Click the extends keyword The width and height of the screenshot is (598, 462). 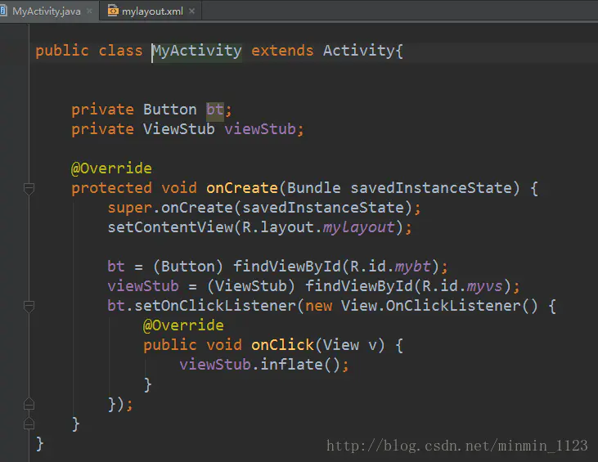coord(282,51)
